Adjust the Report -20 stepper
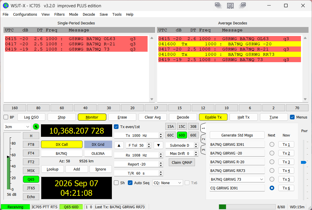 (161, 164)
